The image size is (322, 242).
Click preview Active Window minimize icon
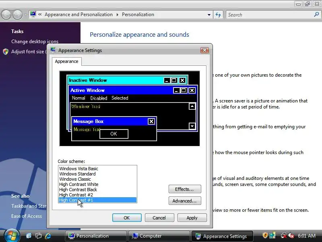coord(176,90)
